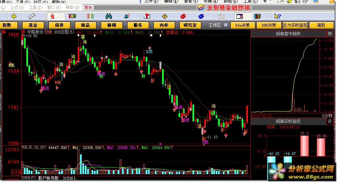The height and width of the screenshot is (182, 337).
Task: Click the red gear icon beside 中路股份
Action: pos(24,32)
